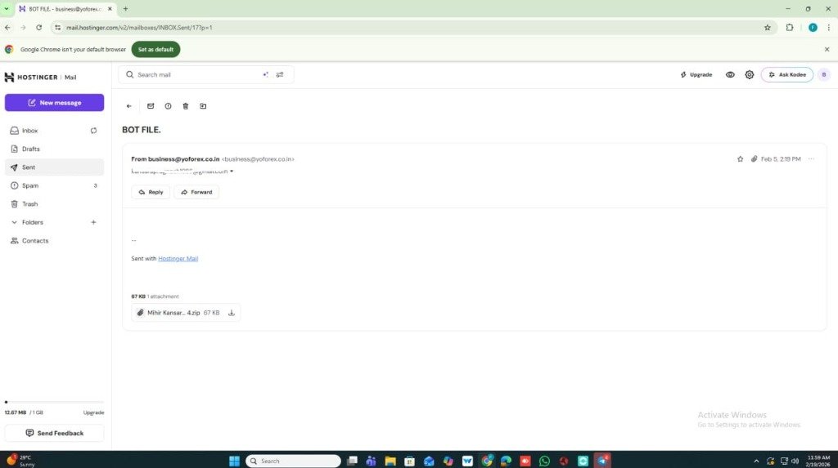Click the paperclip attachment indicator near date
The height and width of the screenshot is (468, 838).
pos(754,159)
